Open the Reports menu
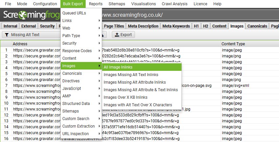The width and height of the screenshot is (279, 142). tap(96, 4)
